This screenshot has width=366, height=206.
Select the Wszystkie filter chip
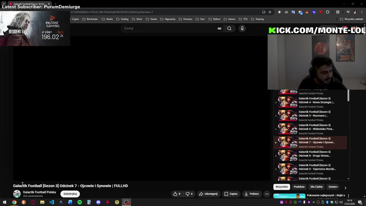pos(282,187)
